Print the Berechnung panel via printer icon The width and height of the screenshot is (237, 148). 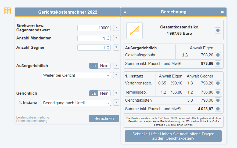[x=125, y=12]
